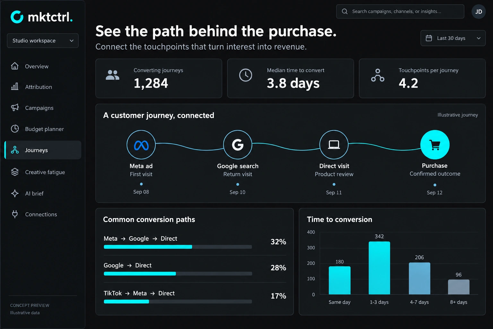This screenshot has width=493, height=329.
Task: Open the Last 30 days chevron
Action: click(x=479, y=38)
